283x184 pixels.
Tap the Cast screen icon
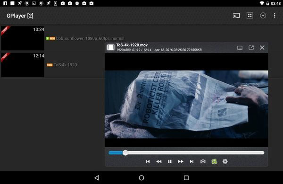click(x=236, y=16)
